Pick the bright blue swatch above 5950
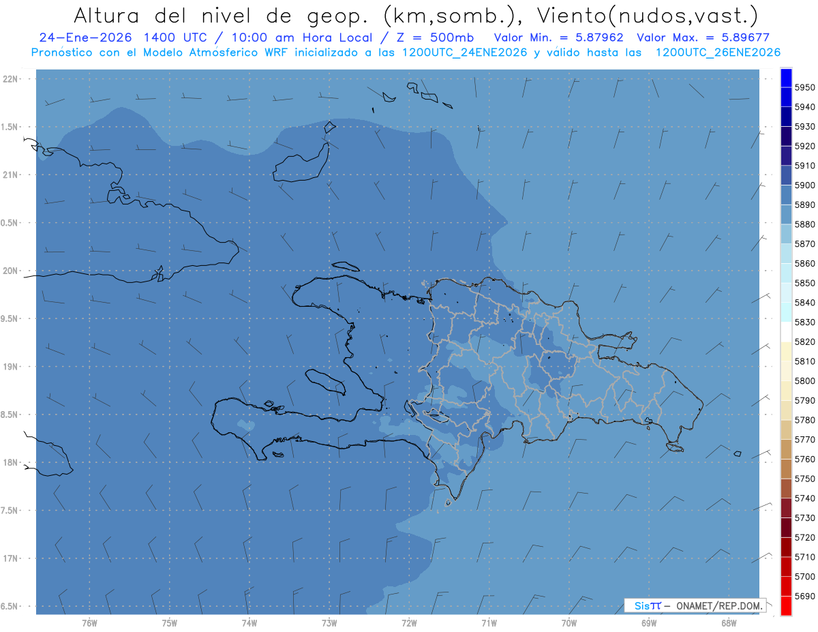 (x=786, y=78)
